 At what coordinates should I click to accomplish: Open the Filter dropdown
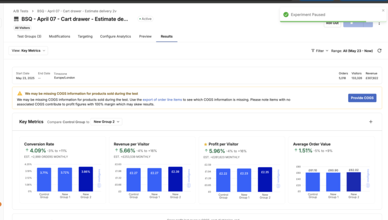coord(320,51)
